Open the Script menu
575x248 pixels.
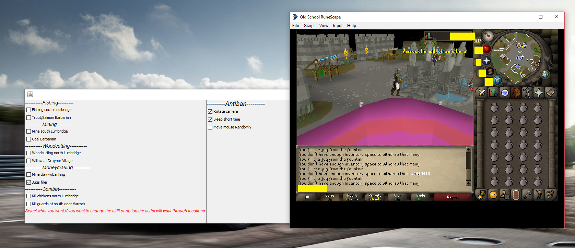point(309,26)
